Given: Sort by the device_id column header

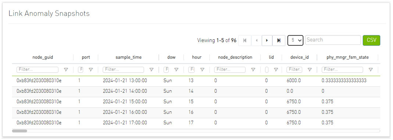Looking at the screenshot, I should tap(300, 57).
